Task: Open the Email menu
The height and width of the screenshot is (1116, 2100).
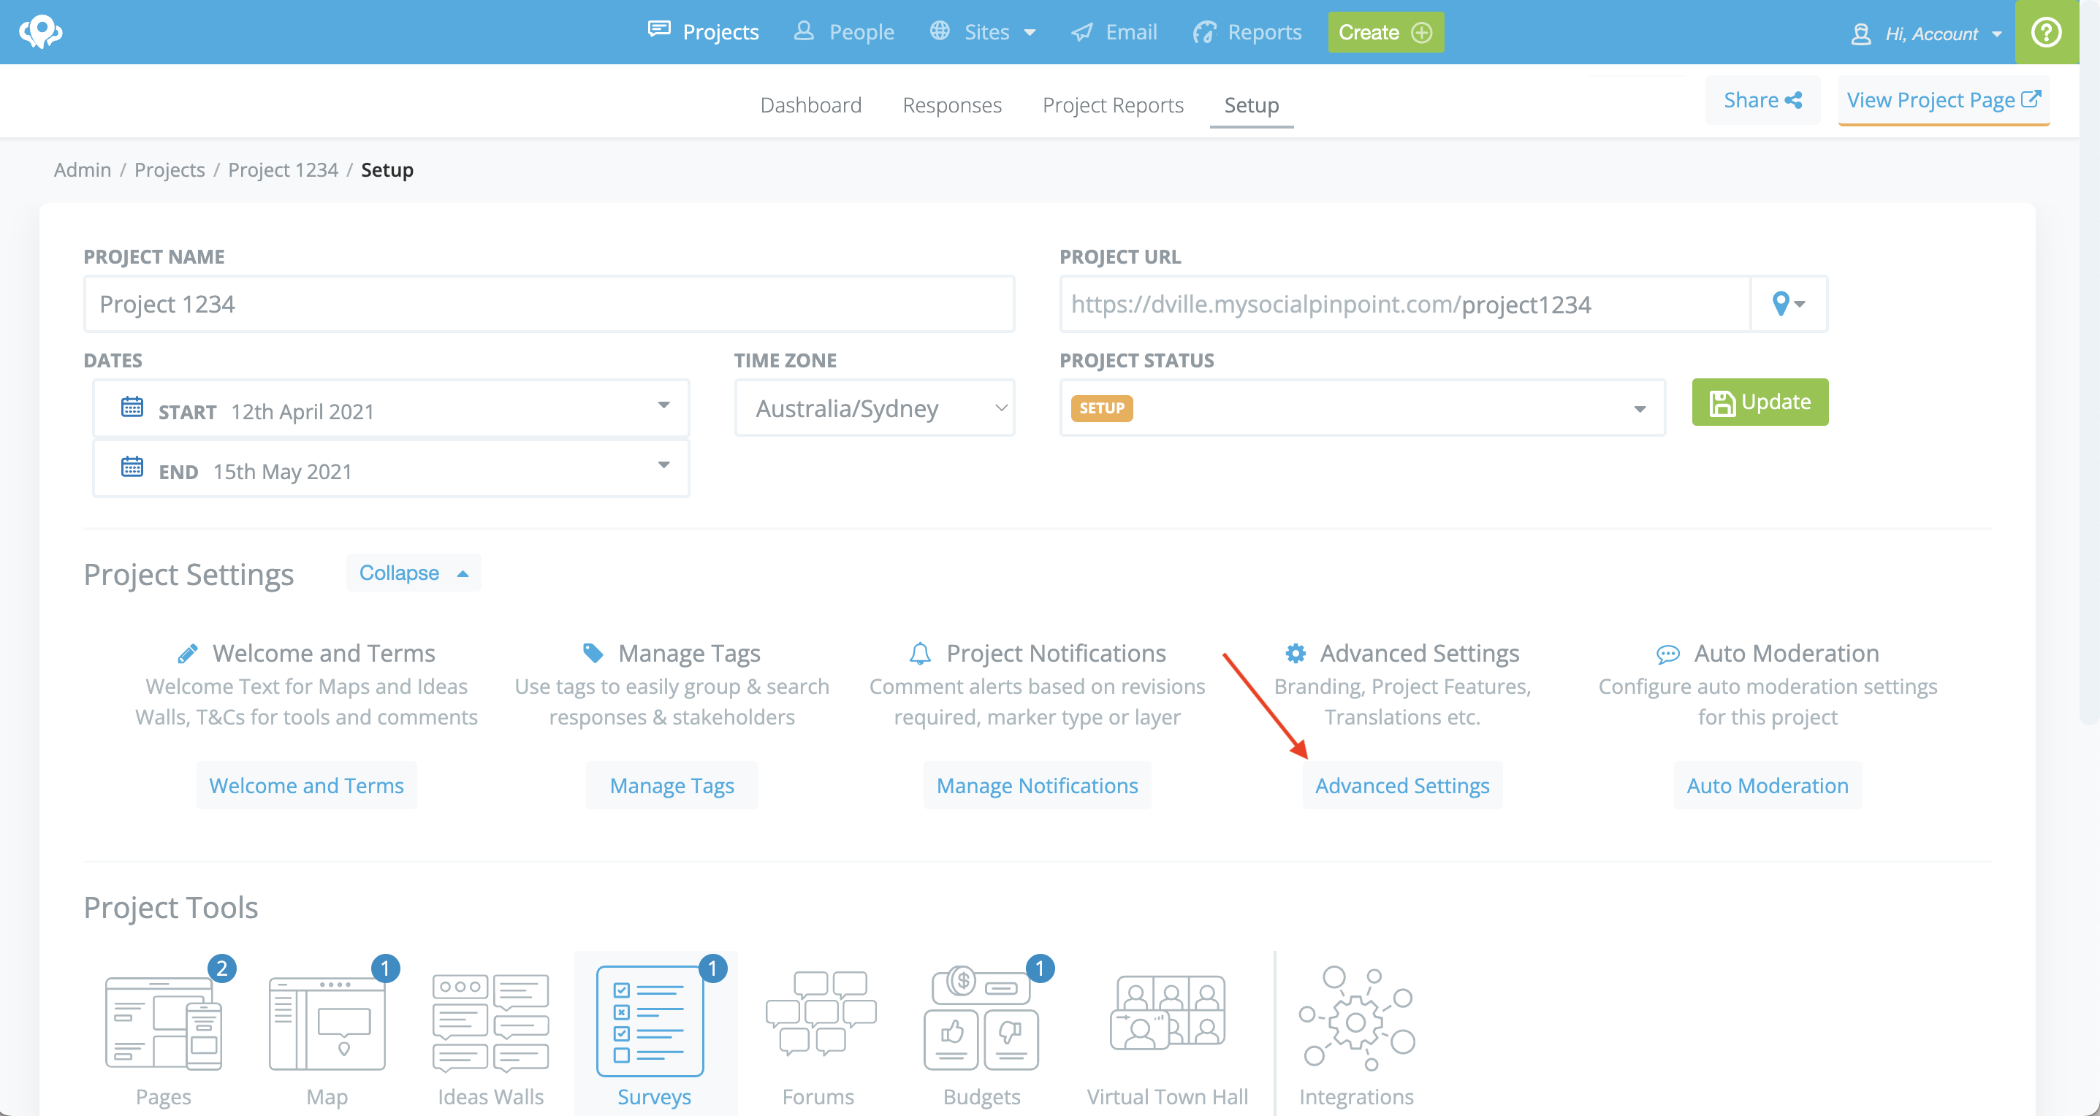Action: [1114, 31]
